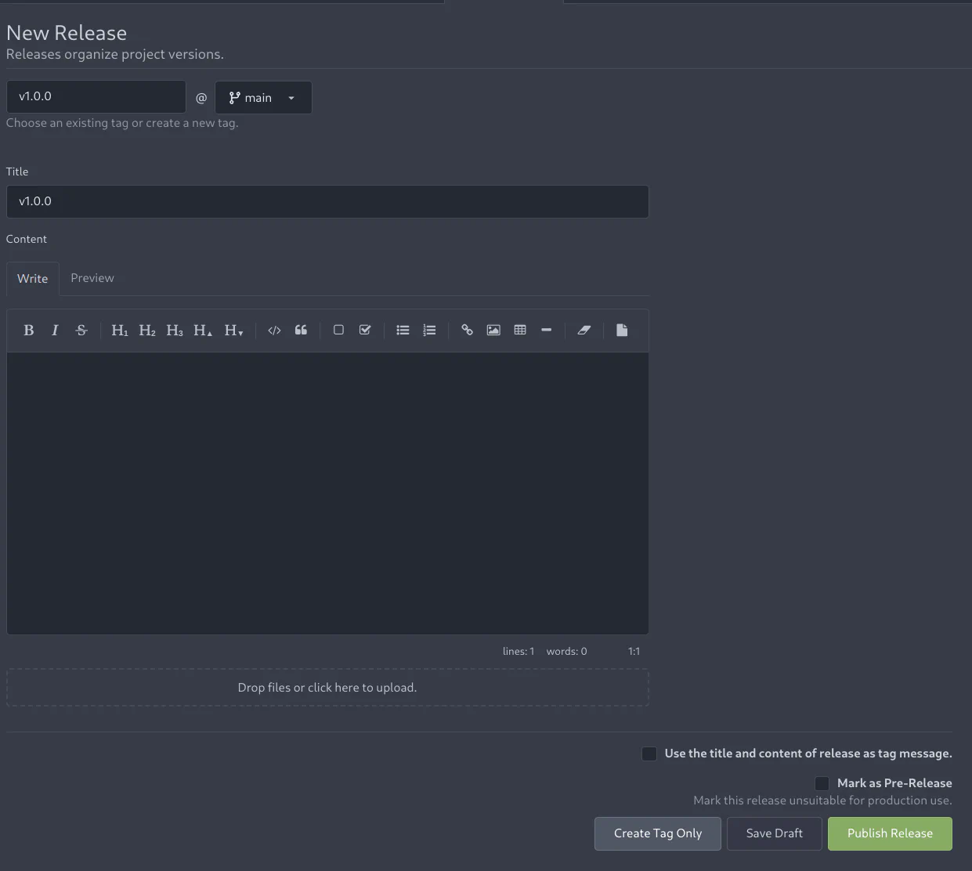Screen dimensions: 972x871
Task: Apply strikethrough formatting
Action: pyautogui.click(x=81, y=331)
